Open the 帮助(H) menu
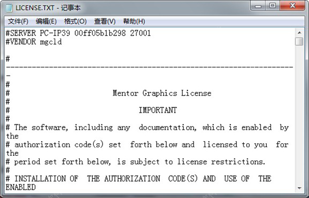Image resolution: width=309 pixels, height=198 pixels. point(134,21)
